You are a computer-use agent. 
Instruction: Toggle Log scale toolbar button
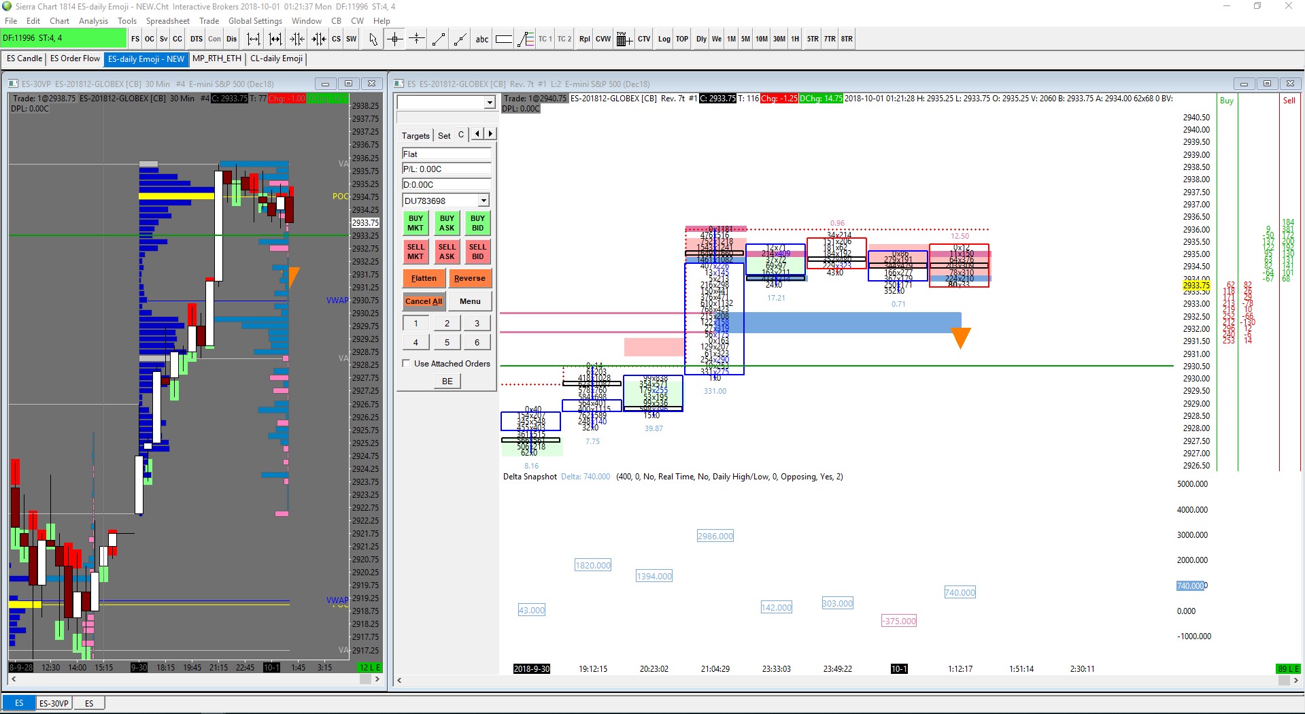point(664,39)
